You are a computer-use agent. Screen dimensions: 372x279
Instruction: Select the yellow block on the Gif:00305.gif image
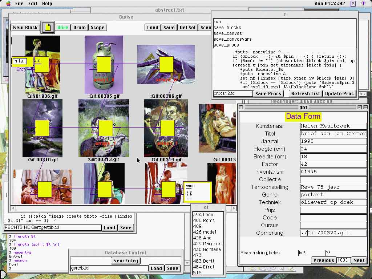(x=104, y=64)
